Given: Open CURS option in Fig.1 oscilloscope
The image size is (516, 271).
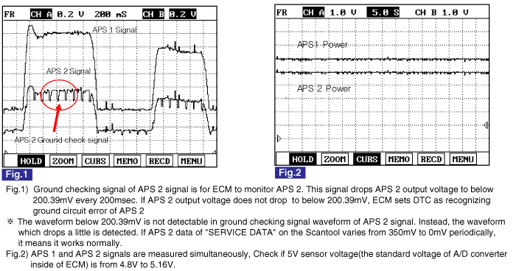Looking at the screenshot, I should tap(95, 161).
